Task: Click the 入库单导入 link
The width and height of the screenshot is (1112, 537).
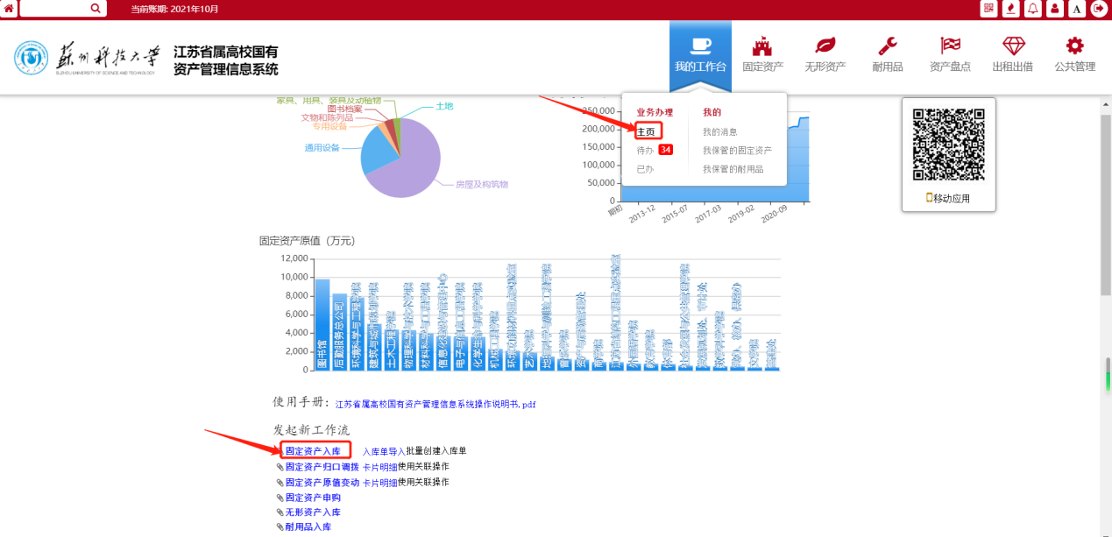Action: click(x=384, y=450)
